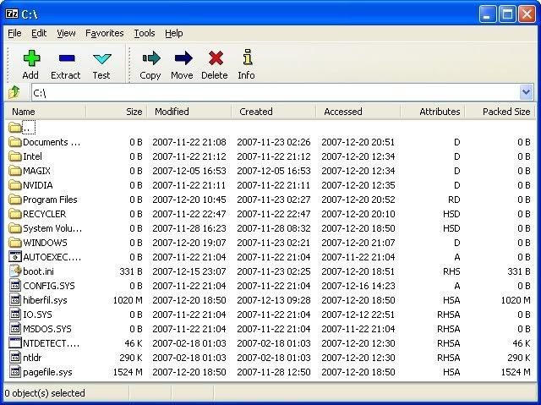541x405 pixels.
Task: Select the NVIDIA folder icon
Action: click(x=15, y=185)
